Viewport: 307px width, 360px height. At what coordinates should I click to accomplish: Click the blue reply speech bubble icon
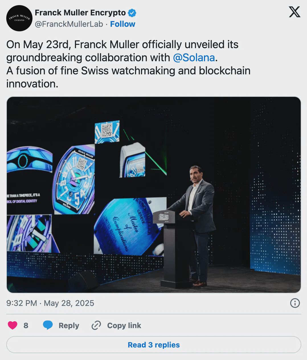click(48, 325)
